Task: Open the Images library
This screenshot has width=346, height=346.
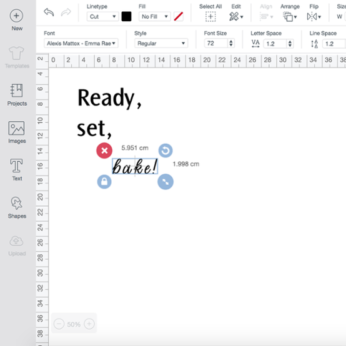Action: tap(17, 132)
